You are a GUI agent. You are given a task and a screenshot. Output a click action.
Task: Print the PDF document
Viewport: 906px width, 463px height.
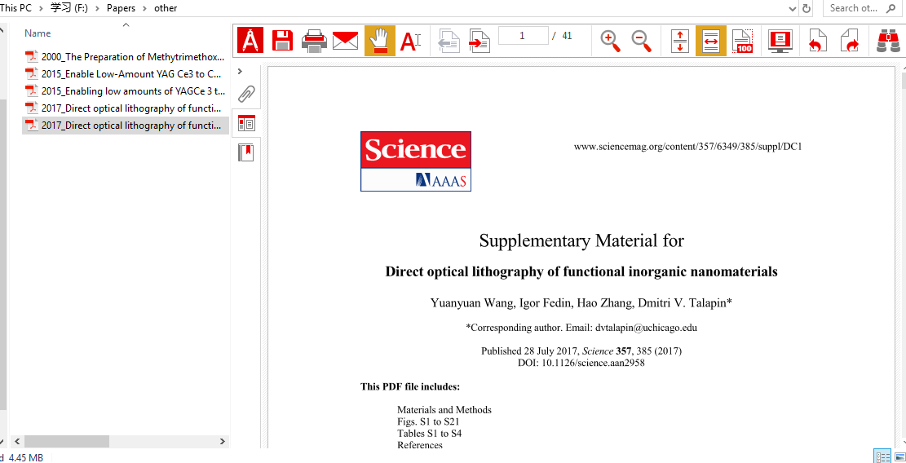pyautogui.click(x=314, y=41)
